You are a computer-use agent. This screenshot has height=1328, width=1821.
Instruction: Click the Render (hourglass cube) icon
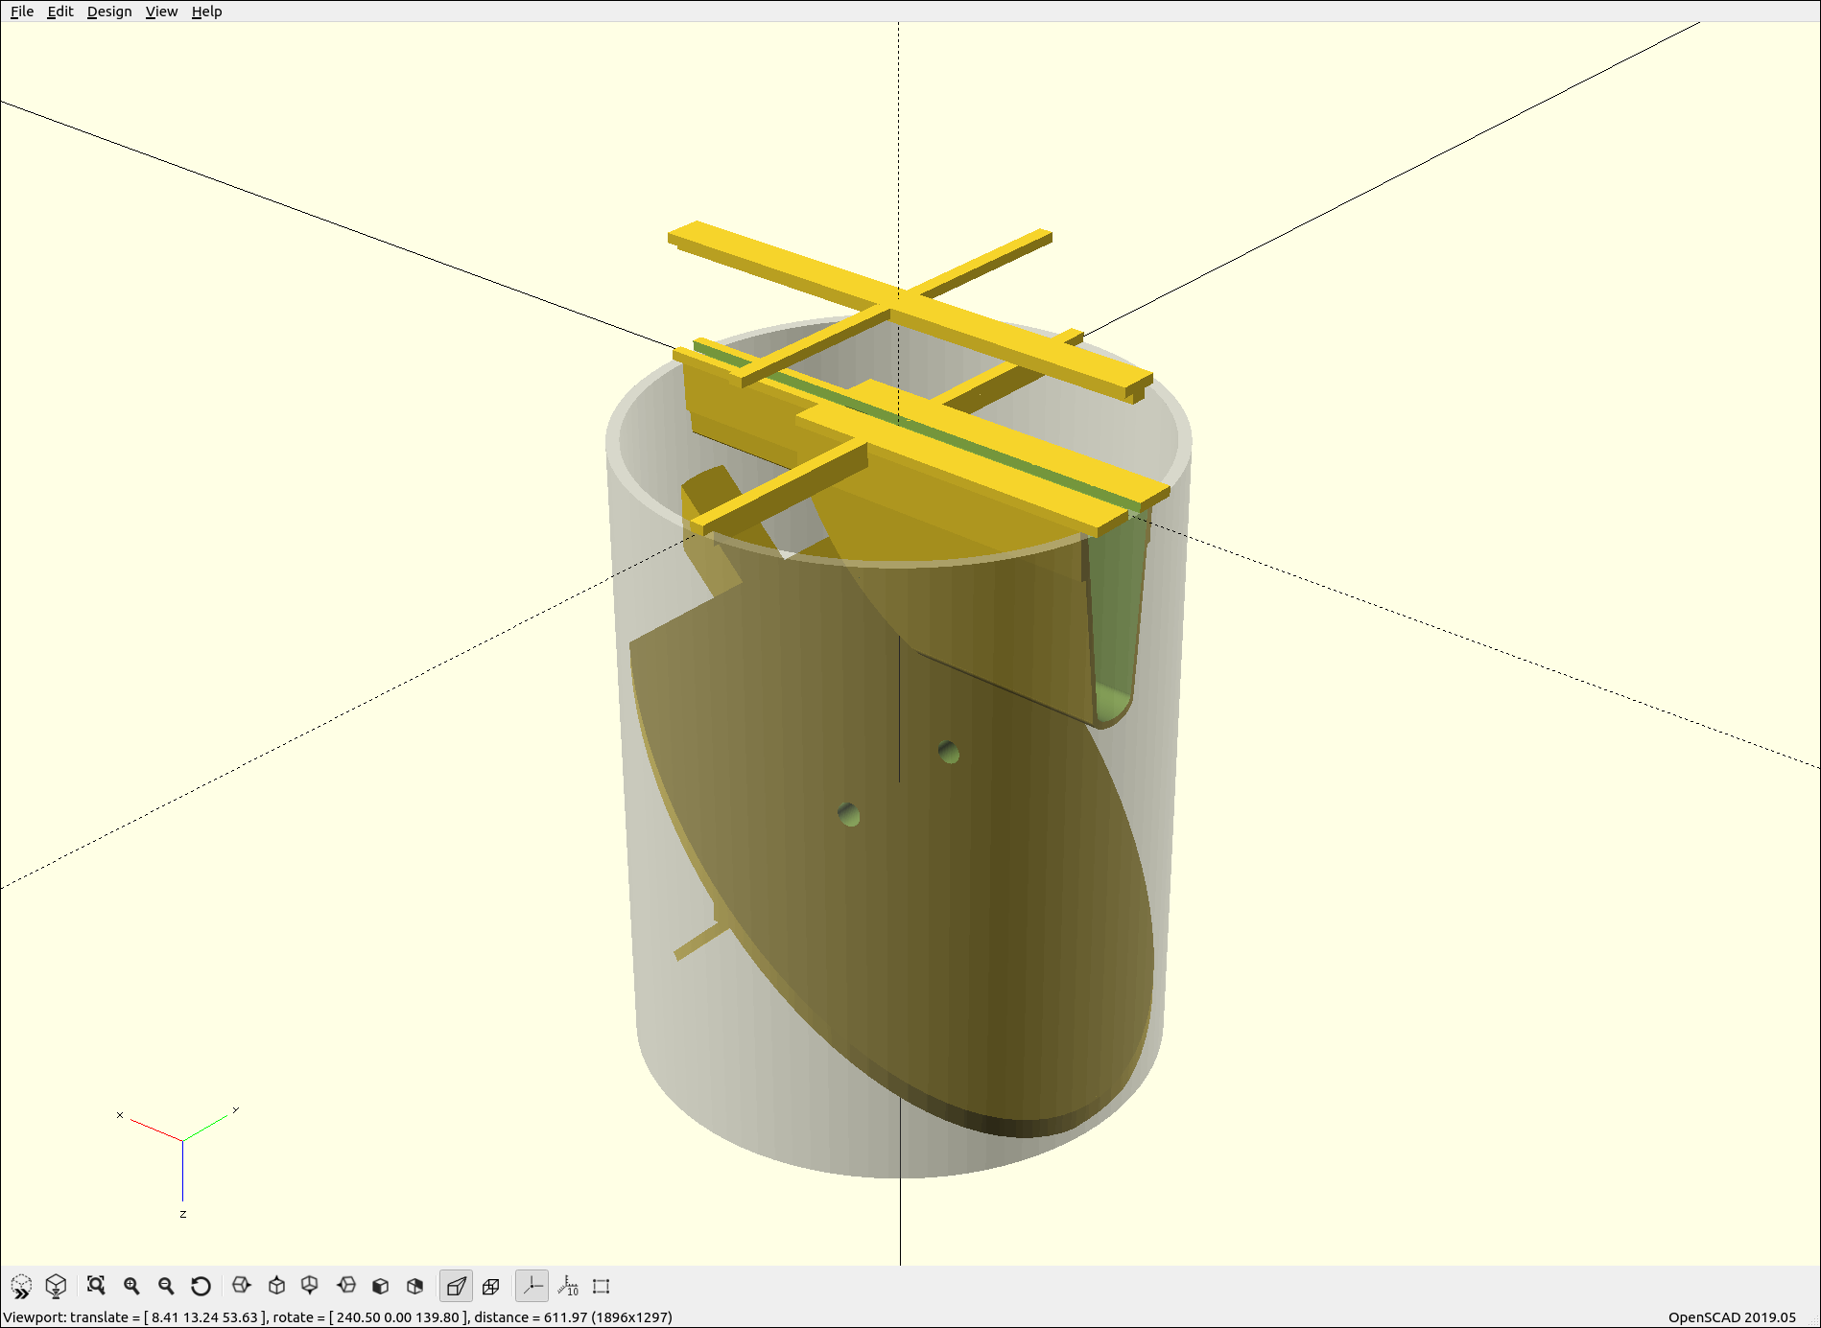tap(56, 1286)
